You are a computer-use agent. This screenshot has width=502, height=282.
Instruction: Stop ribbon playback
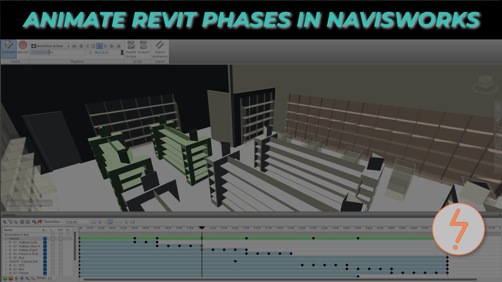tap(93, 46)
